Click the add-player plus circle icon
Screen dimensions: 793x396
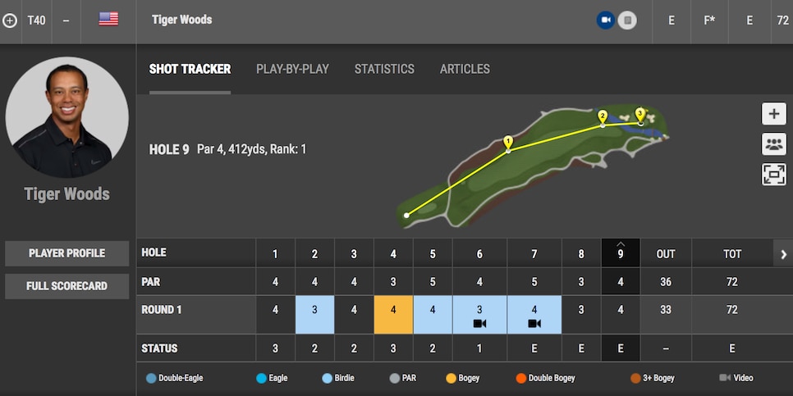(10, 20)
